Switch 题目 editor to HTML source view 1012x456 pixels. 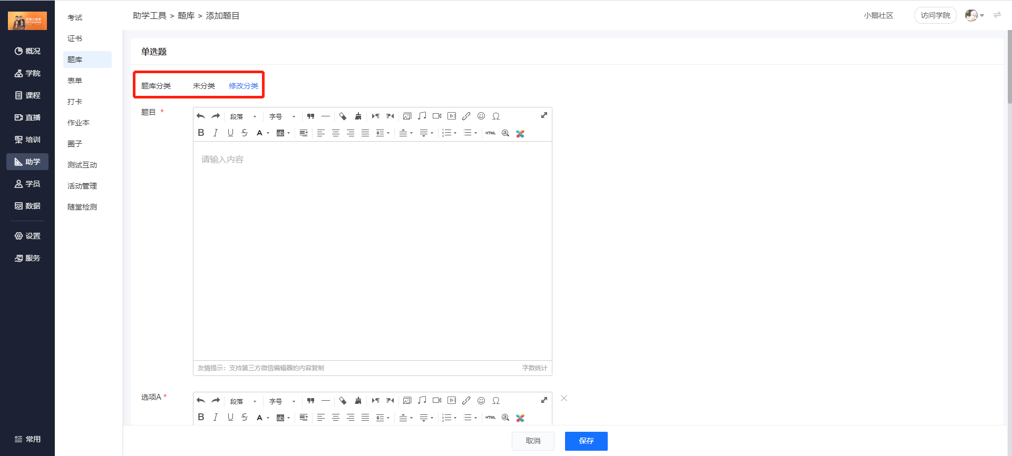[490, 133]
